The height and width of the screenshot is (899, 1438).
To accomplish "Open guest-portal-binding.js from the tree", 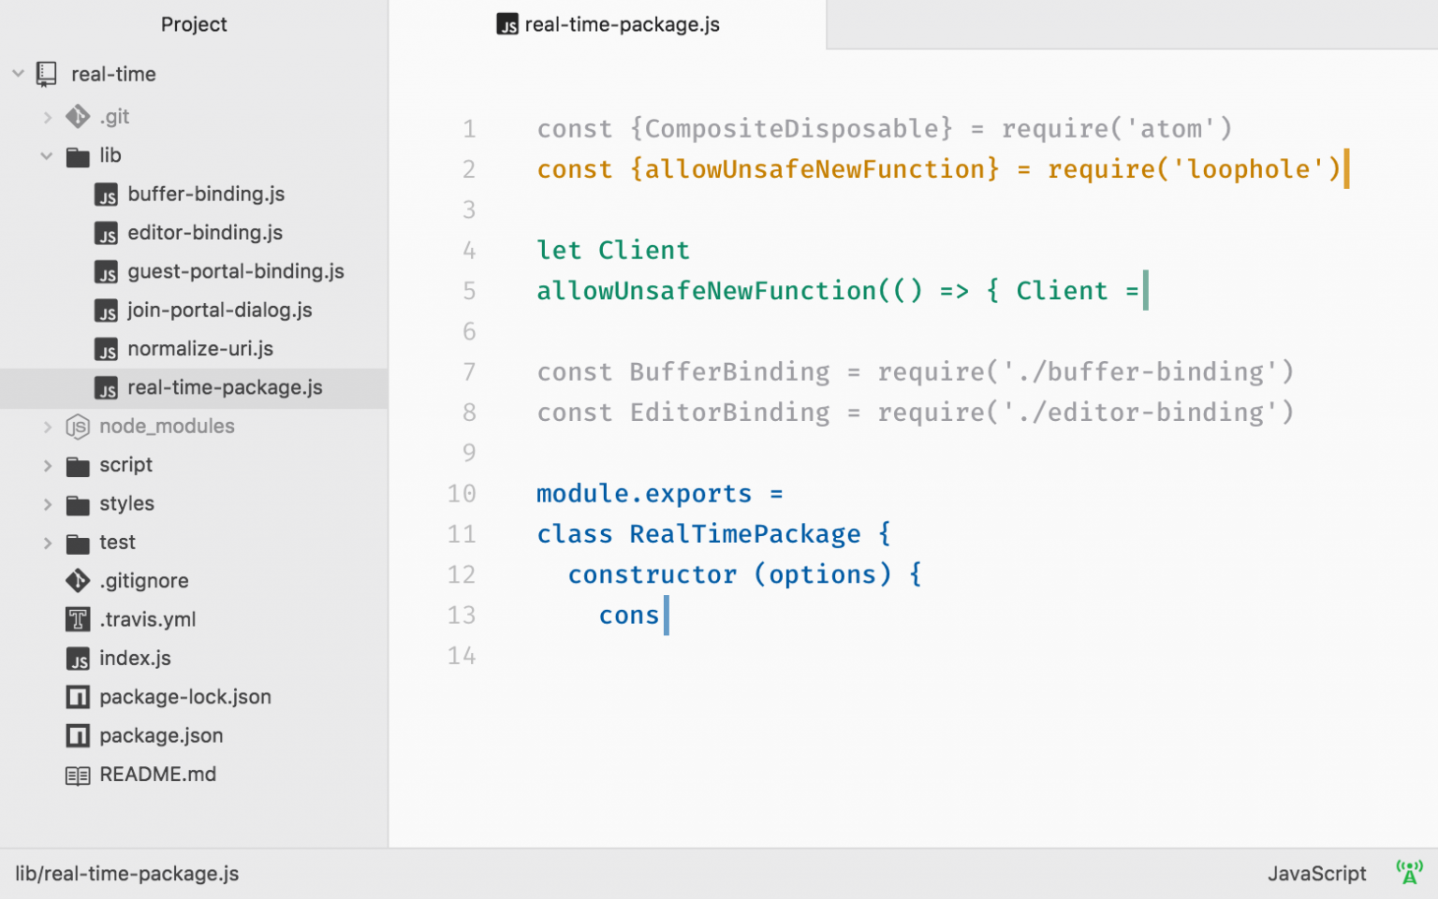I will 236,271.
